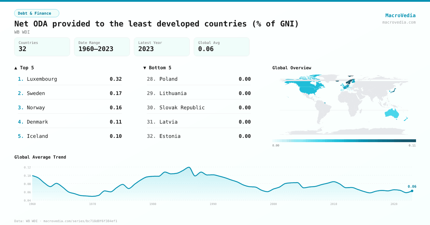Click the Debt & Finance category tag

[x=37, y=13]
